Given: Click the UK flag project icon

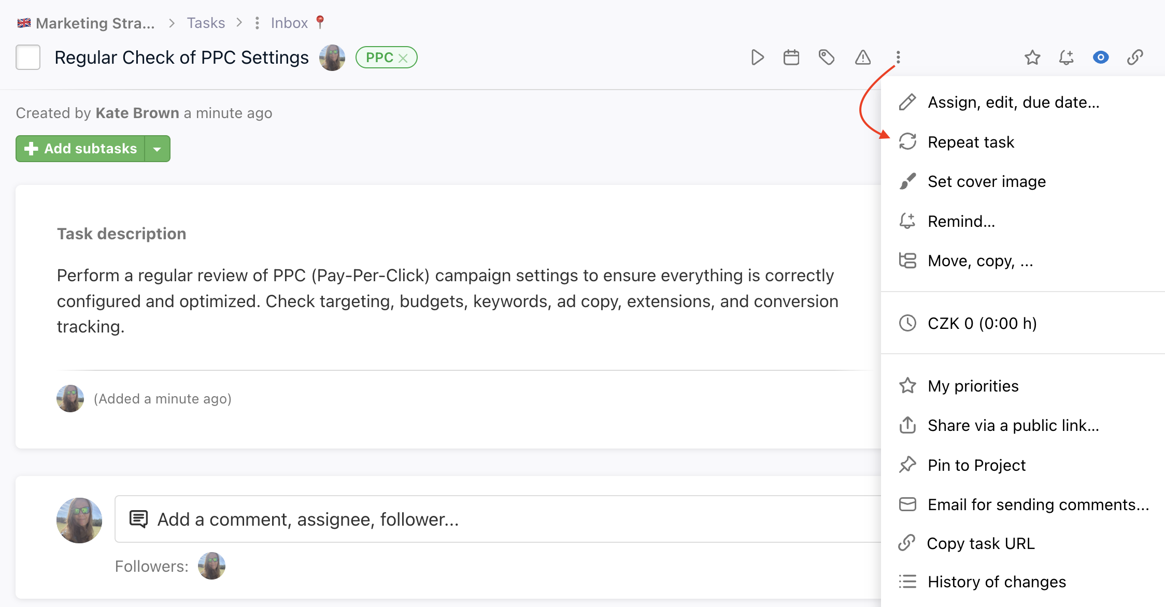Looking at the screenshot, I should pos(24,23).
